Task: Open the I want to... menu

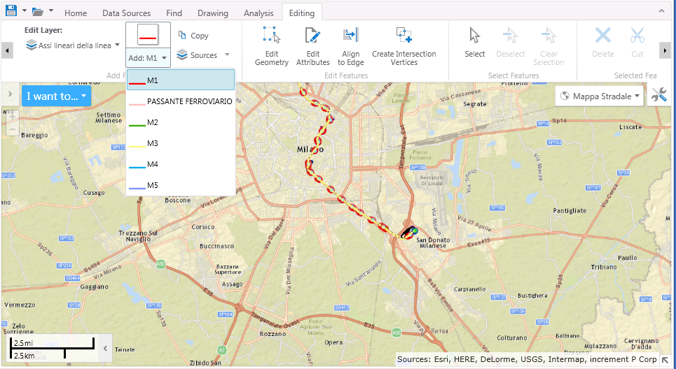Action: coord(57,96)
